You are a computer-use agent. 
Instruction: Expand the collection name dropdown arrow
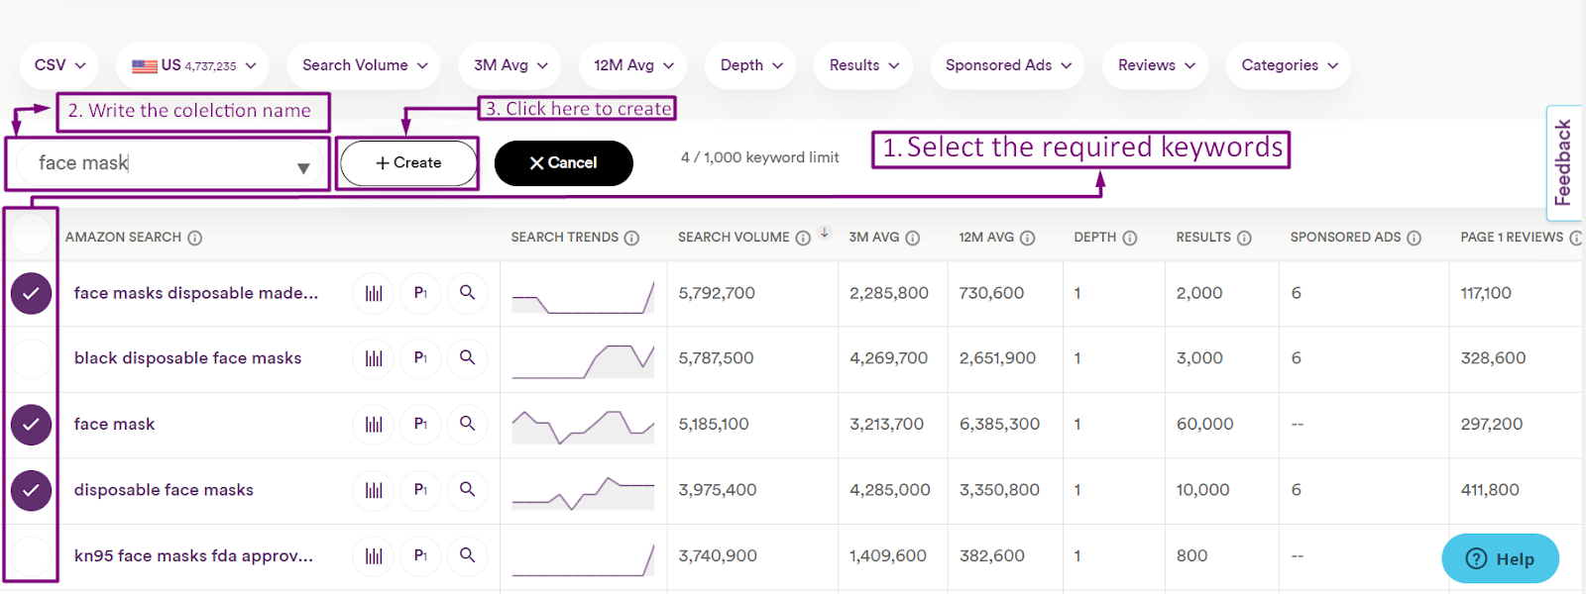pos(303,168)
